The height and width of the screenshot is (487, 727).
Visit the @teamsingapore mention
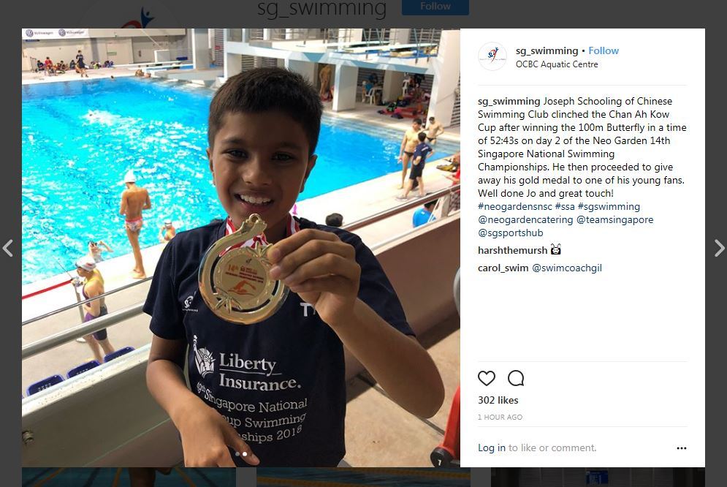[x=614, y=220]
